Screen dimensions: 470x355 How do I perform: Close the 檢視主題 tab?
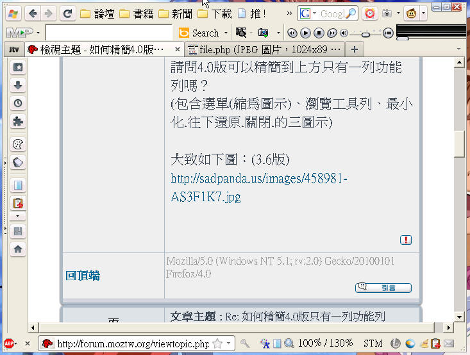click(178, 49)
